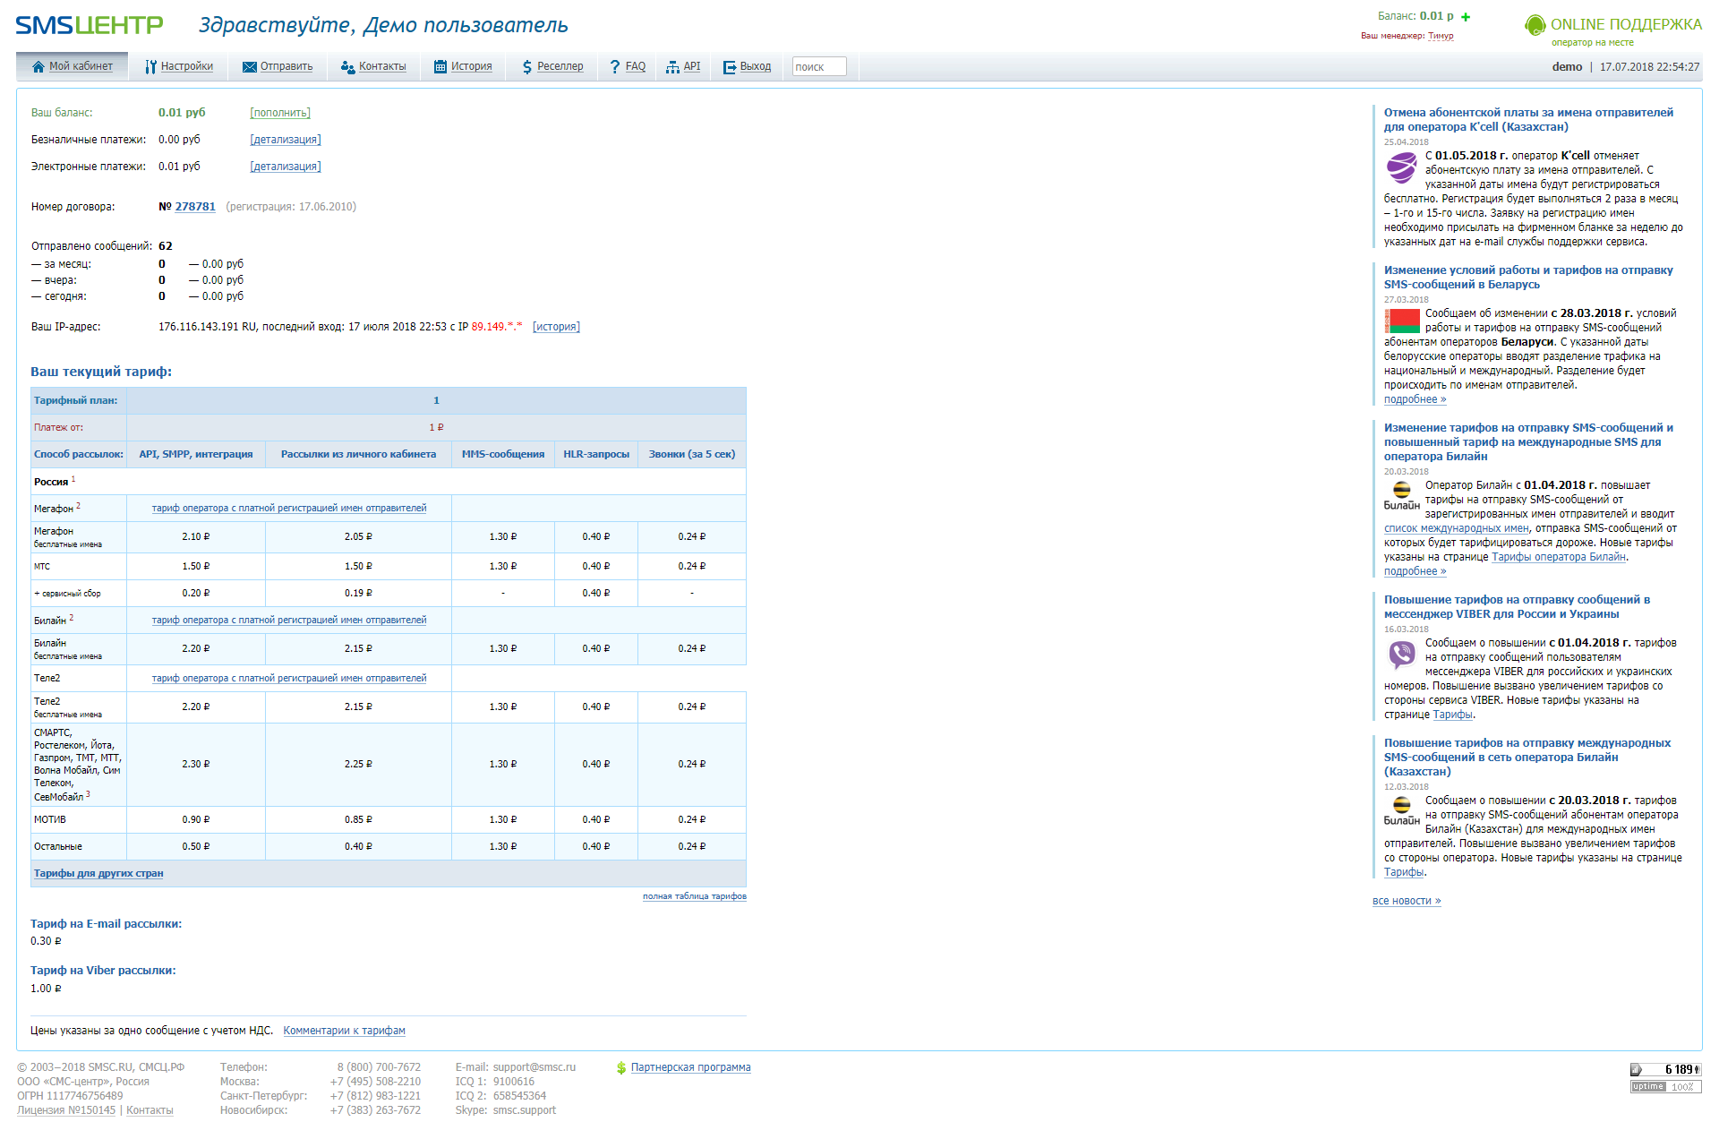1719x1139 pixels.
Task: Click the Viber logo icon in news
Action: point(1401,655)
